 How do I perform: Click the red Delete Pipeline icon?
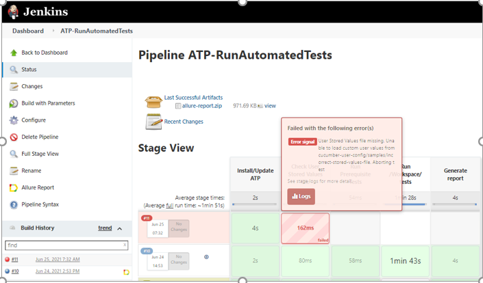(14, 137)
